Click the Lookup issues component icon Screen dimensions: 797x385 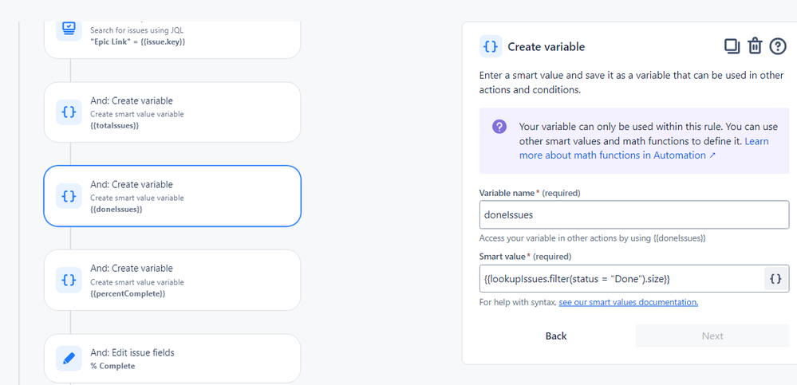point(69,30)
